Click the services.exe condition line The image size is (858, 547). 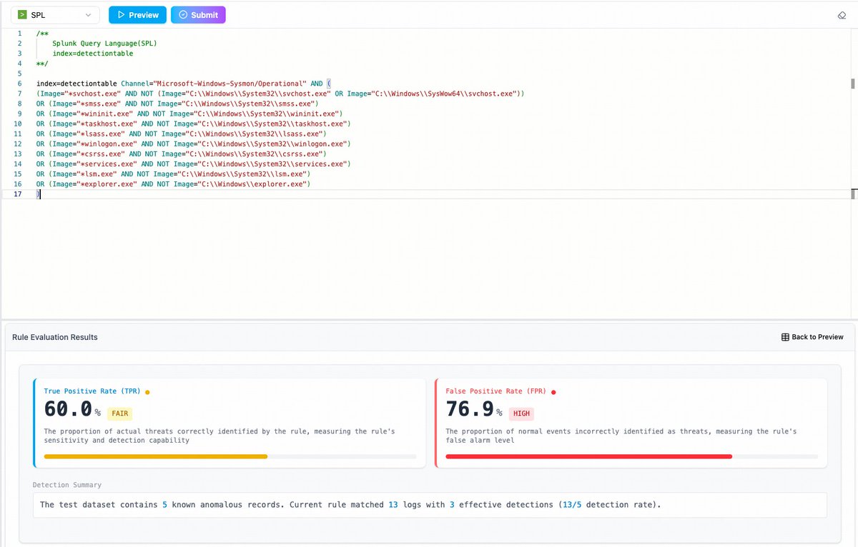[x=193, y=164]
